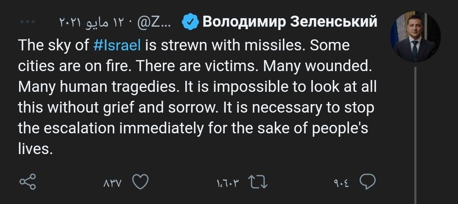Tap the share icon under the tweet
The height and width of the screenshot is (204, 458).
[x=28, y=182]
